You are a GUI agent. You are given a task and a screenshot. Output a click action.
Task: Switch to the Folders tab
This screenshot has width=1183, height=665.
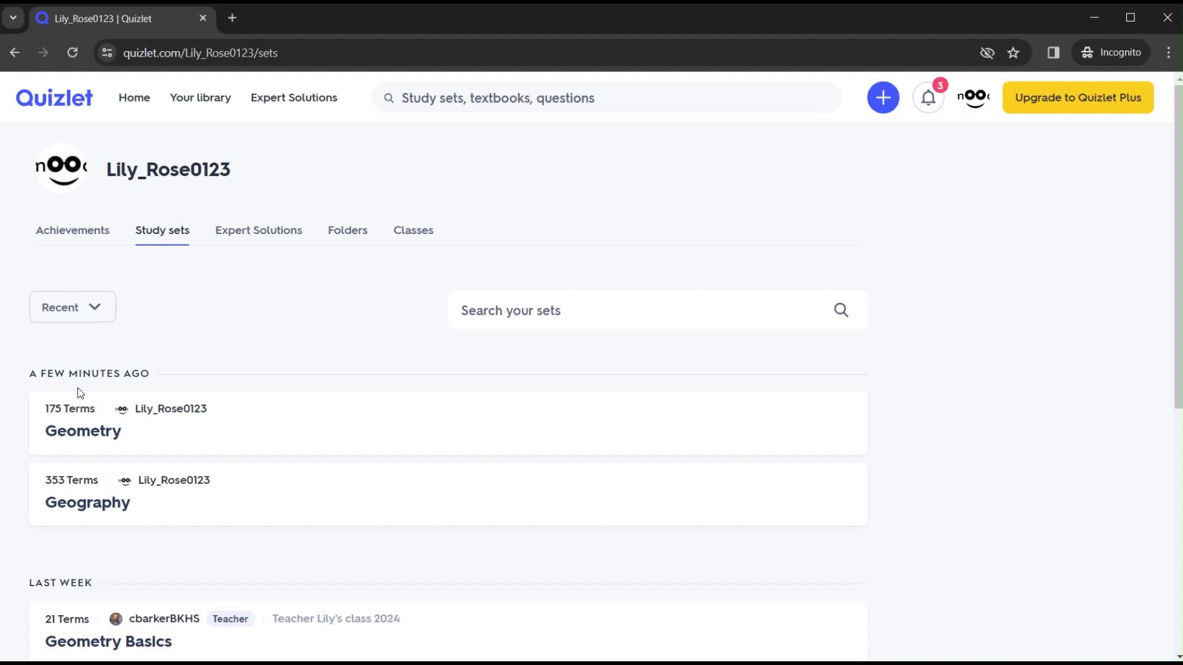point(348,230)
